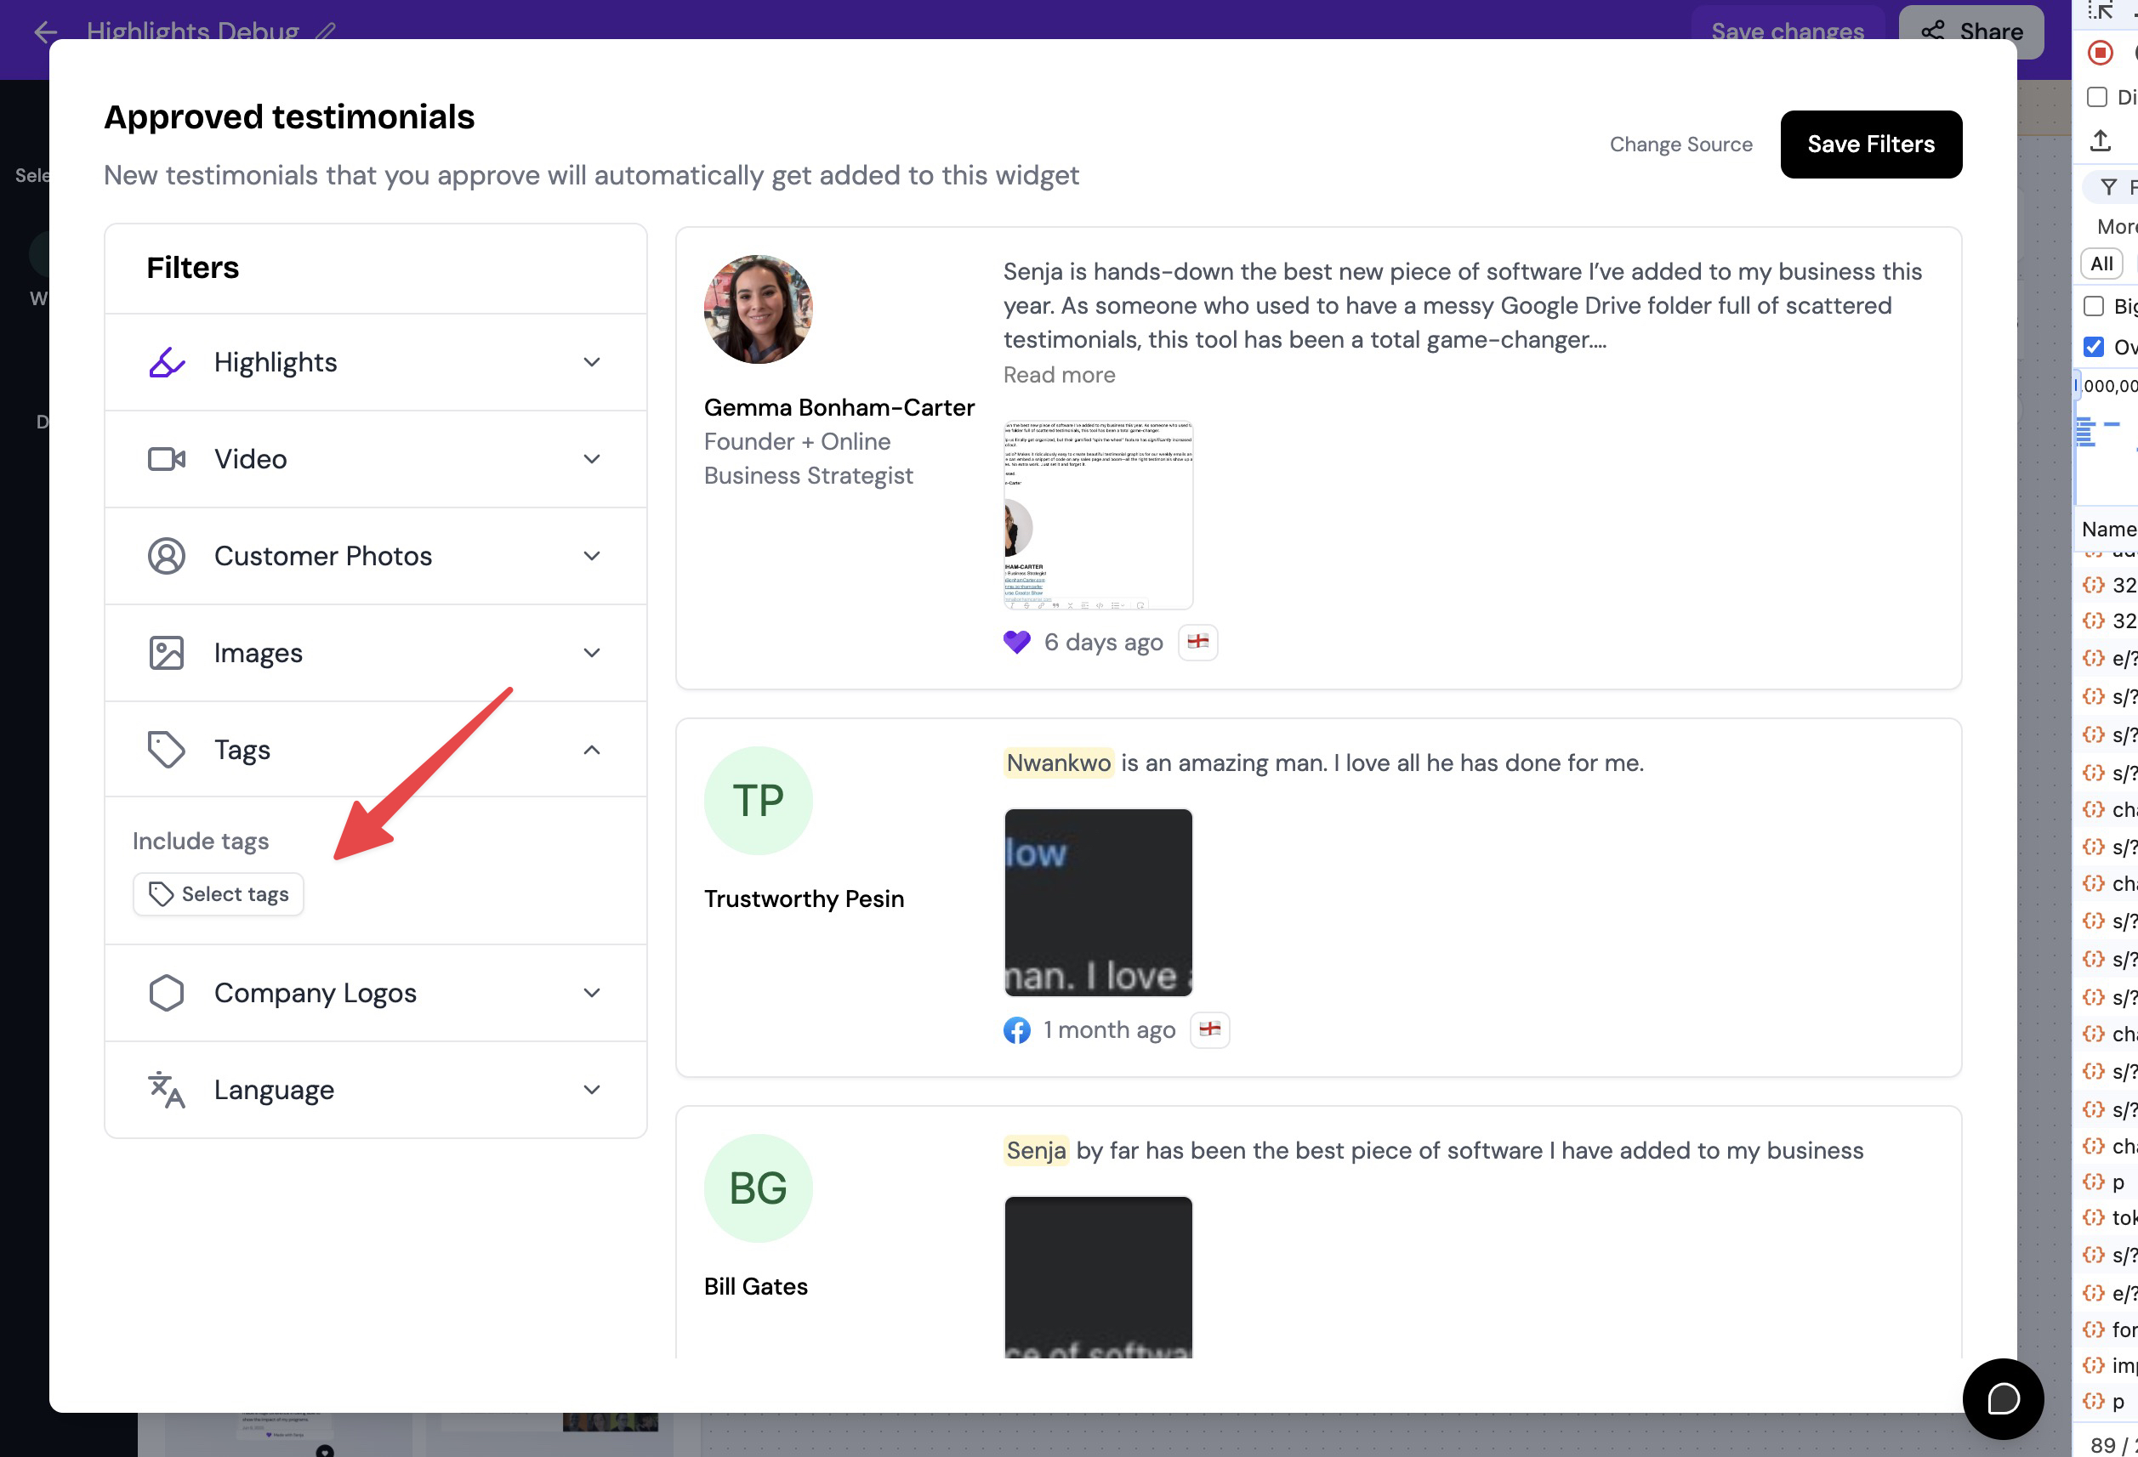Open the Select tags picker
The height and width of the screenshot is (1457, 2138).
(218, 894)
